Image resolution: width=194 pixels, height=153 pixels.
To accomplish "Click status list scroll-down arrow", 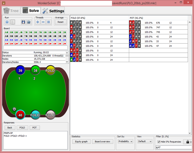I will coord(67,62).
